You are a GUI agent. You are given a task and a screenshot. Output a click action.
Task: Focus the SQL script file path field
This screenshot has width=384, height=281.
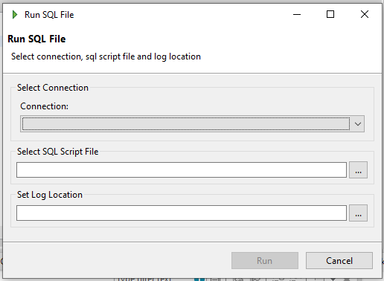click(182, 170)
